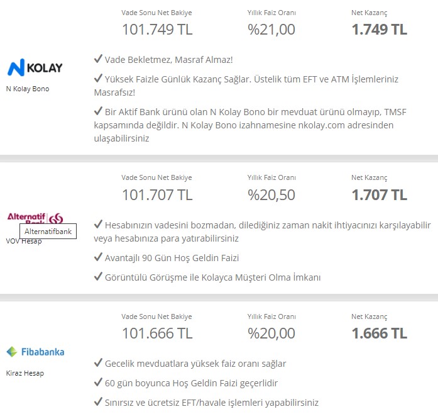This screenshot has width=438, height=414.
Task: Click the N Kolay bank logo
Action: tap(35, 67)
